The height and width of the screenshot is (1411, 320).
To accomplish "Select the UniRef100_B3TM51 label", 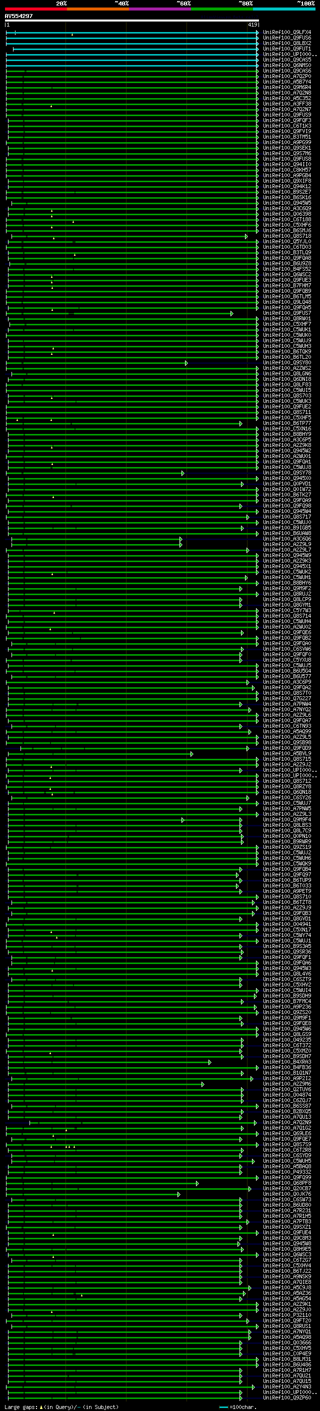I will (287, 137).
